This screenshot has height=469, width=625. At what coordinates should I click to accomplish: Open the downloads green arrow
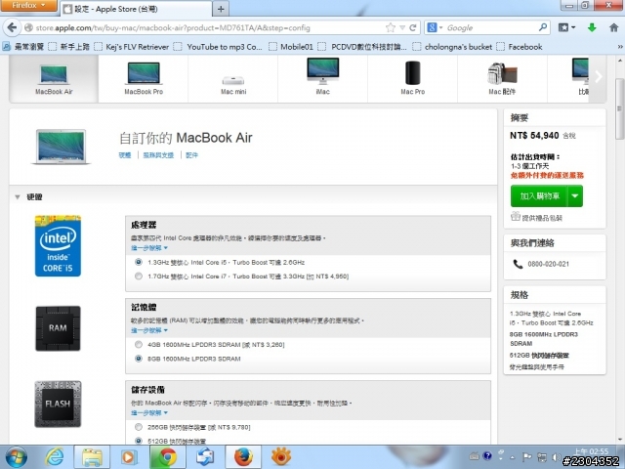point(592,27)
